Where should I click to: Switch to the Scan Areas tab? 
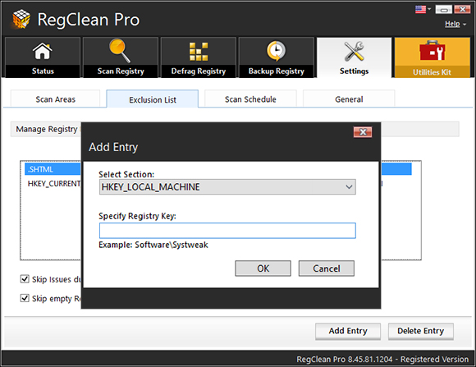tap(55, 99)
